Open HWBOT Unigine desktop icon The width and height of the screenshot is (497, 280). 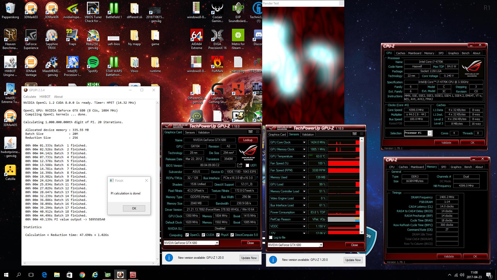(x=10, y=66)
